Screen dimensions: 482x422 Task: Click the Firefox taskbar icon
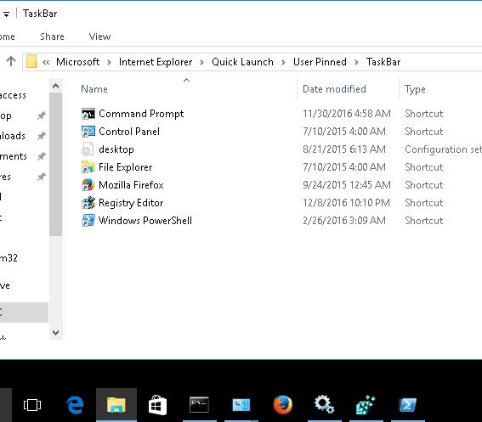(283, 405)
